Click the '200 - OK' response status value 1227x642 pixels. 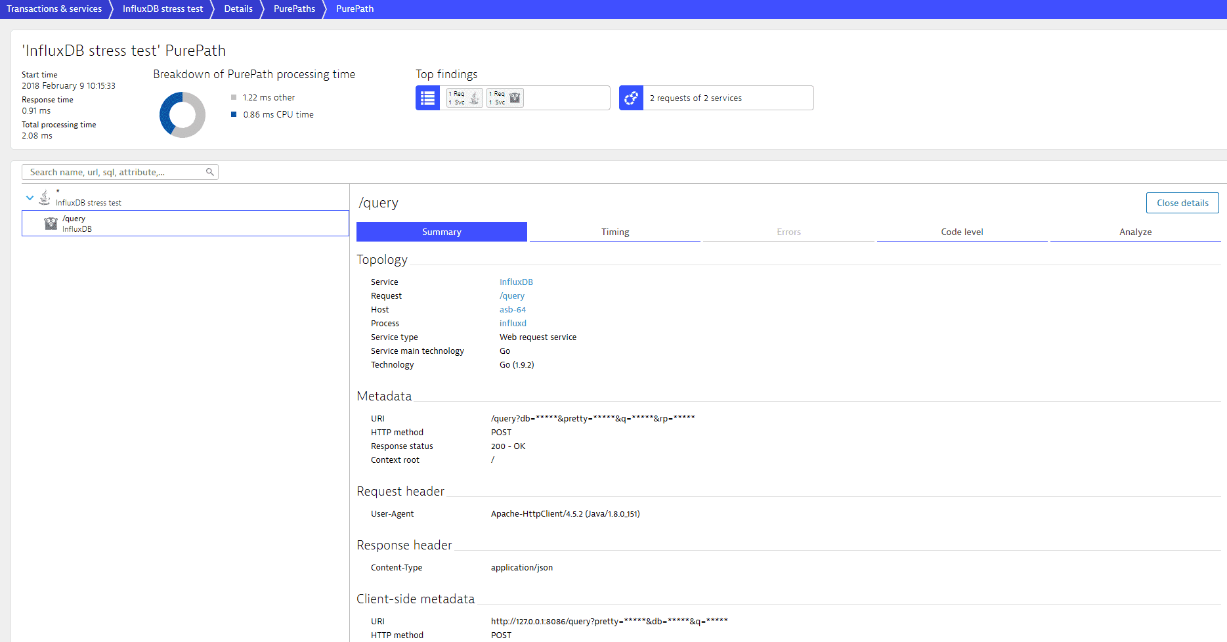click(508, 446)
